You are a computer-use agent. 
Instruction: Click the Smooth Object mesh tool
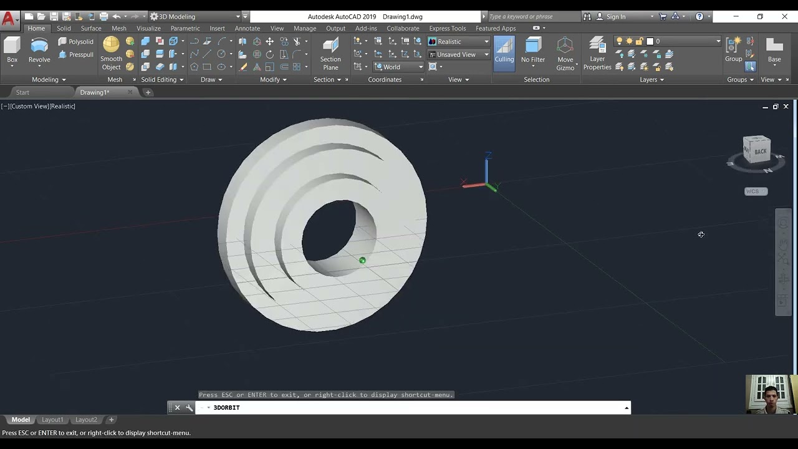pos(111,54)
